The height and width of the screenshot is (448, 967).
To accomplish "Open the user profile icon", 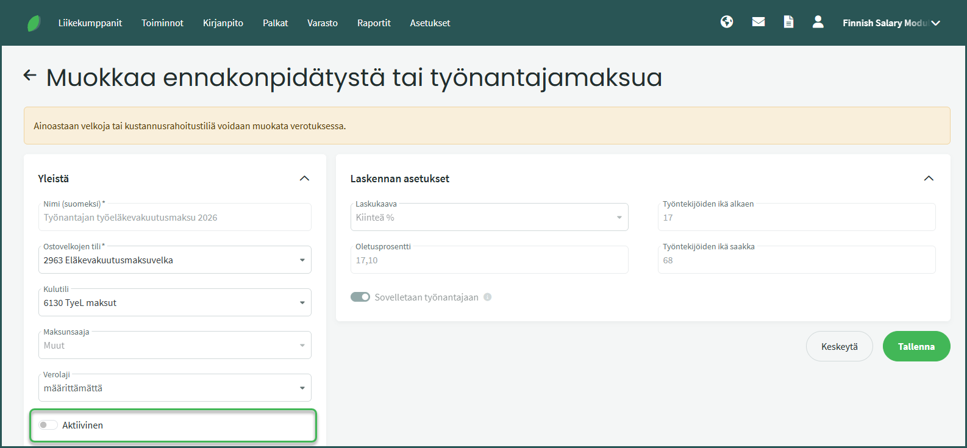I will pos(818,22).
